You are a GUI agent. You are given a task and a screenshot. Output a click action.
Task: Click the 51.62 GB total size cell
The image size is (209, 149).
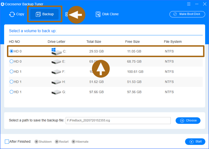tap(96, 82)
